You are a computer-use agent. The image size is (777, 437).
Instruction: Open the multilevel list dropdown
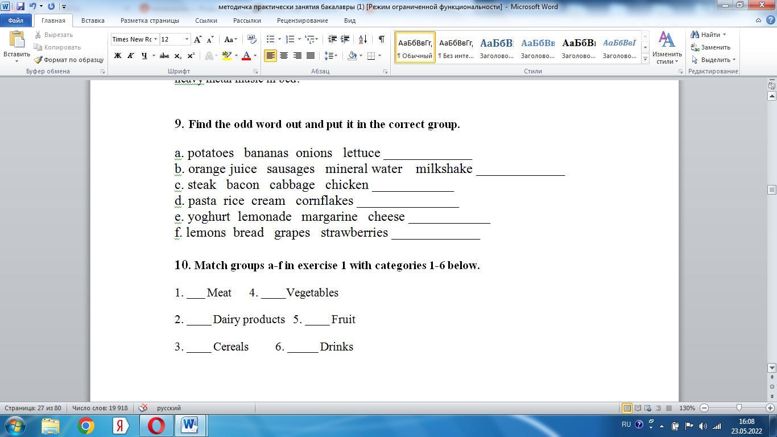pos(311,39)
